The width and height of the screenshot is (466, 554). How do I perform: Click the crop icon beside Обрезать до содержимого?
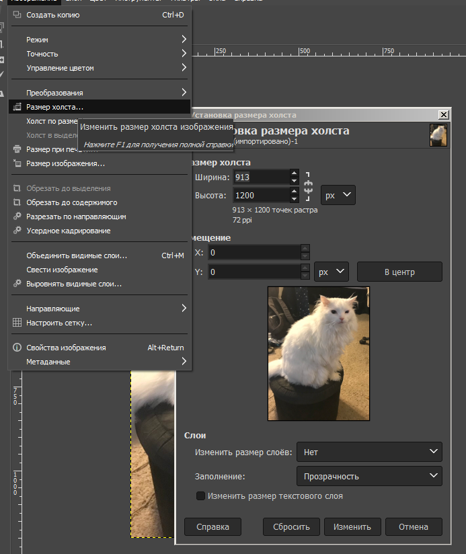(17, 202)
